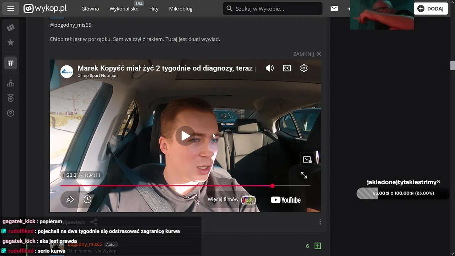Viewport: 455px width, 256px height.
Task: Click the 164 notification badge
Action: tap(139, 4)
